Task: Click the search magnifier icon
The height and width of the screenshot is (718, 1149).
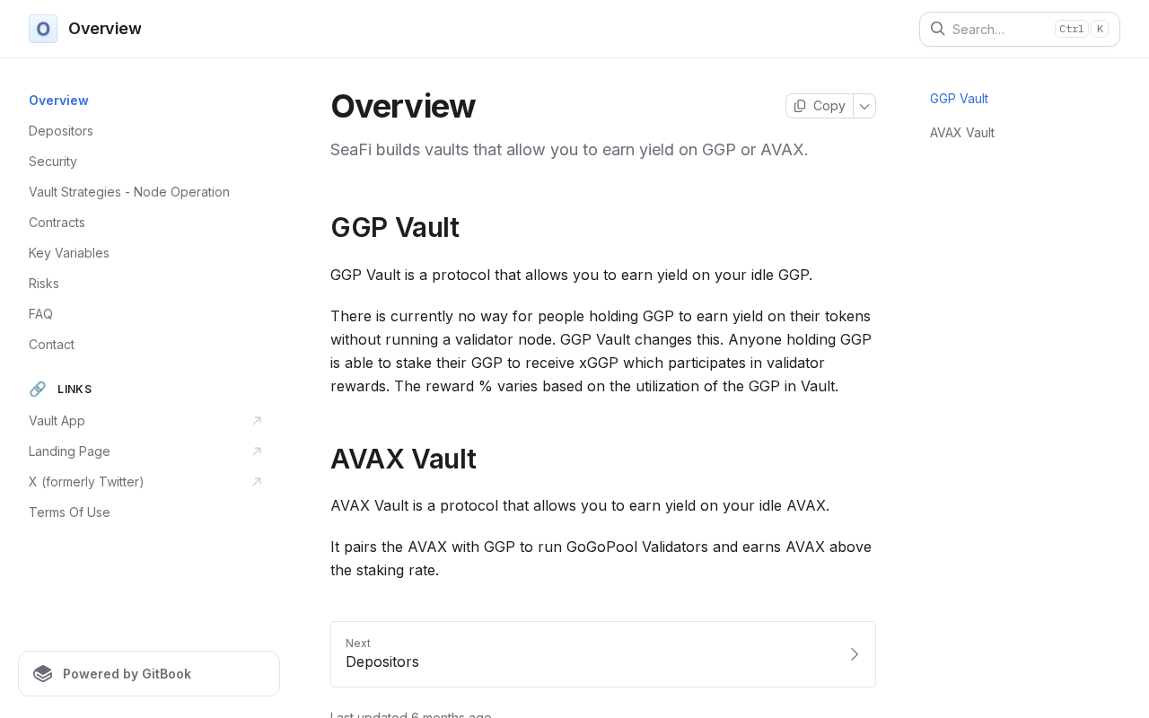Action: point(937,29)
